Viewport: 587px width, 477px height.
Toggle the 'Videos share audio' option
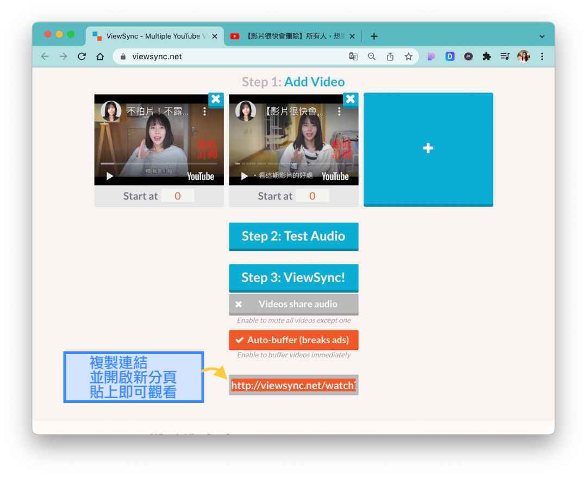(293, 304)
